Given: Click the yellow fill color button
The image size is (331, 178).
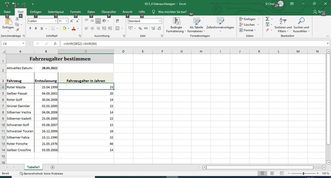Looking at the screenshot, I should (x=64, y=28).
